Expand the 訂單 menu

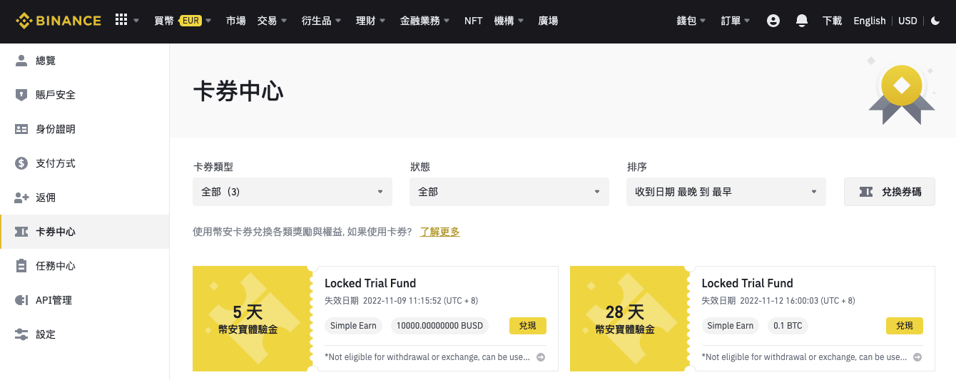pos(736,21)
